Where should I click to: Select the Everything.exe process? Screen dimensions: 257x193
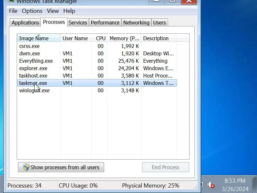click(x=97, y=61)
